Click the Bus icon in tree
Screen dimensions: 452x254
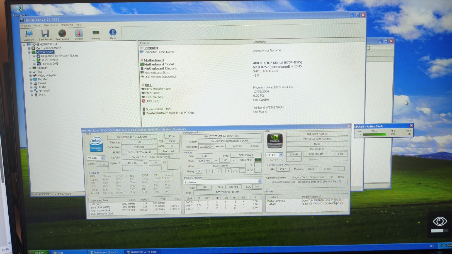pos(35,72)
